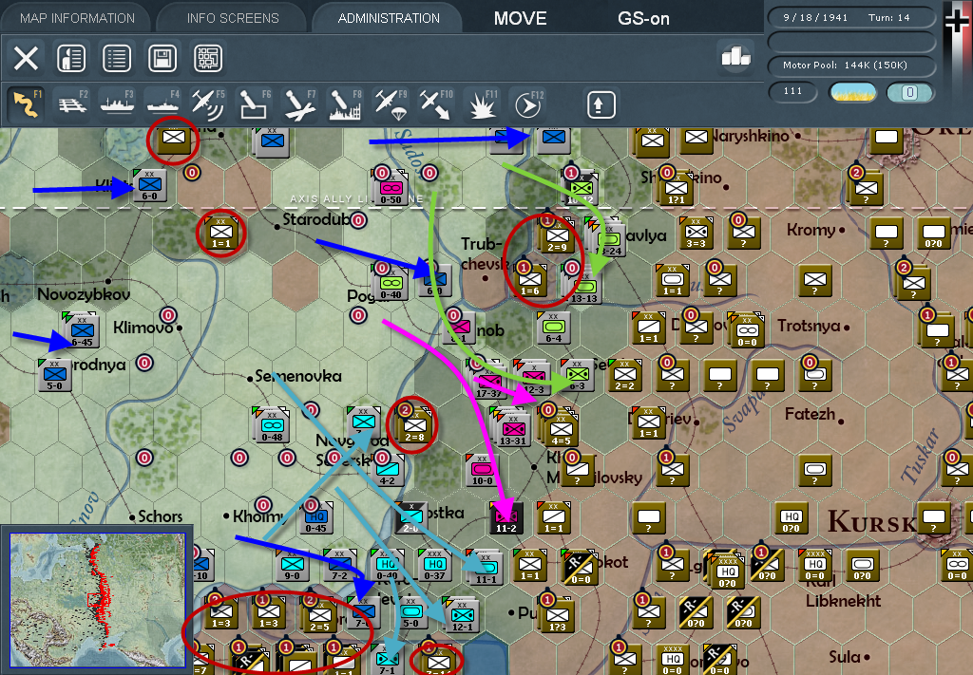Activate the Naval Transport (F3) ship icon
973x675 pixels.
117,103
